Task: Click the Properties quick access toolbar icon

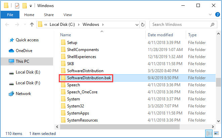Action: (17, 6)
